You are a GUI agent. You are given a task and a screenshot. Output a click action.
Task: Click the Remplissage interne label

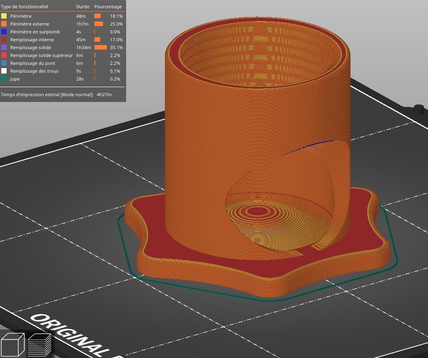(32, 40)
